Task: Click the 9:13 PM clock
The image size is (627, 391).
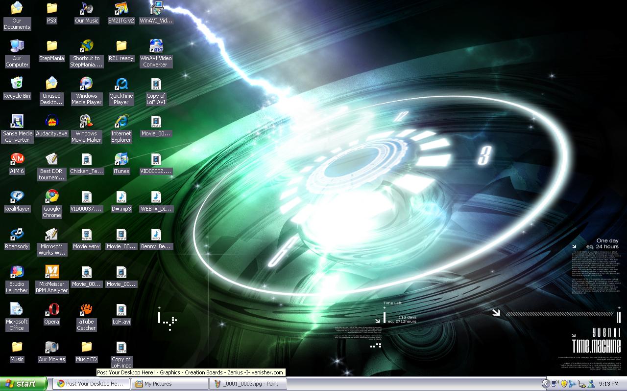Action: [x=608, y=384]
